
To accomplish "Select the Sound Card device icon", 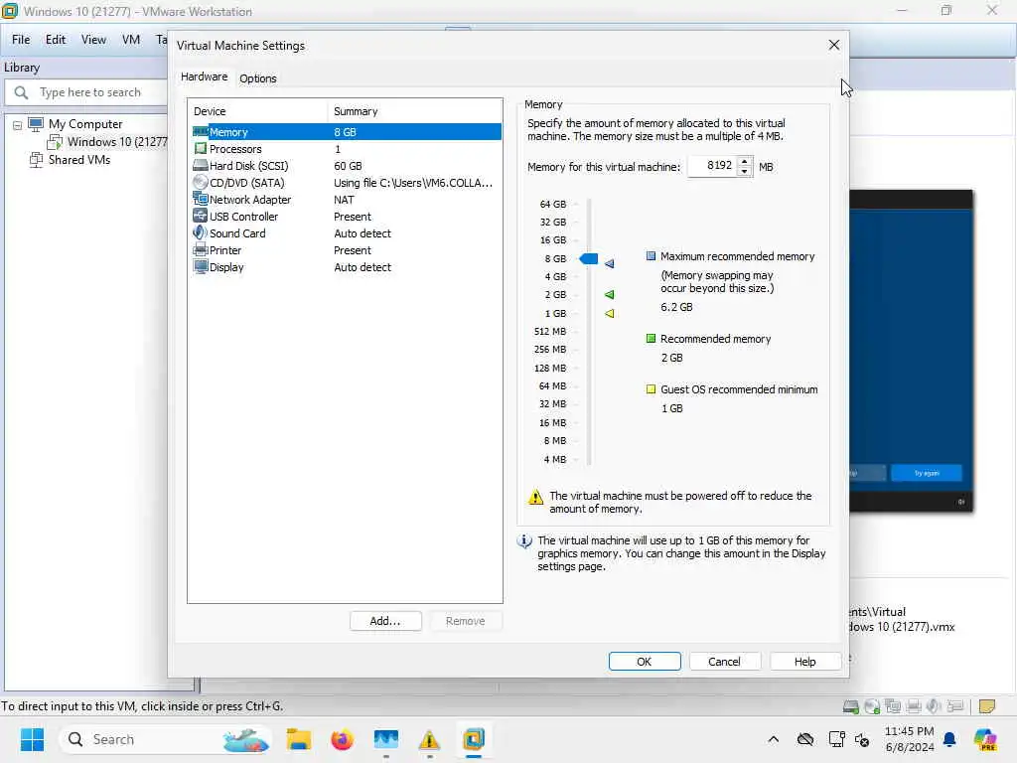I will tap(201, 232).
